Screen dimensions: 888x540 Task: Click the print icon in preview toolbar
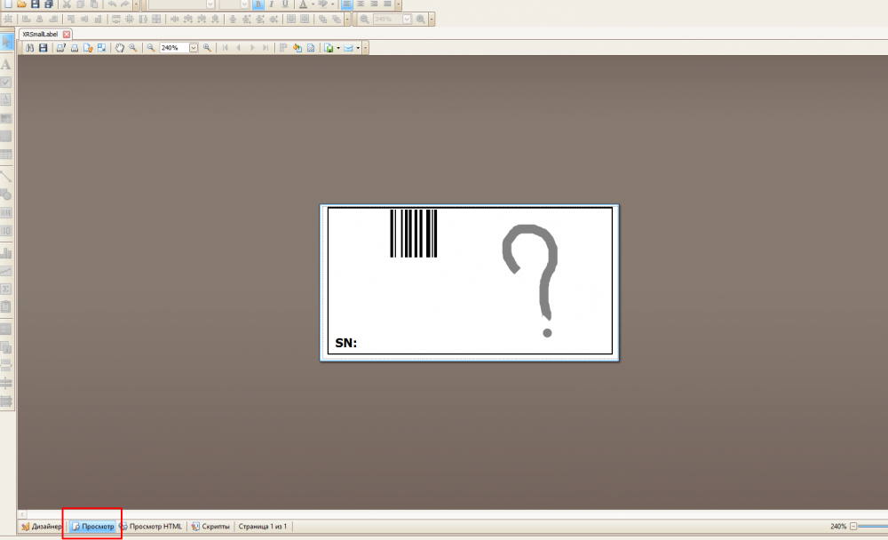[x=75, y=48]
